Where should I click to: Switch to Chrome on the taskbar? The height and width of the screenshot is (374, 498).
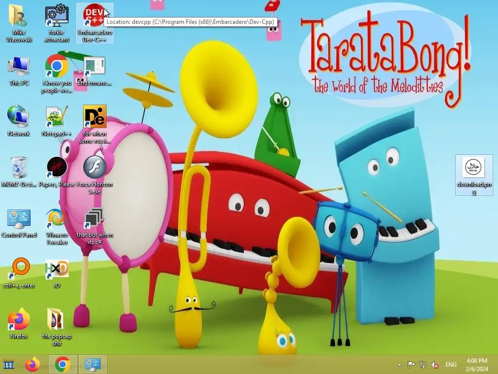coord(63,364)
